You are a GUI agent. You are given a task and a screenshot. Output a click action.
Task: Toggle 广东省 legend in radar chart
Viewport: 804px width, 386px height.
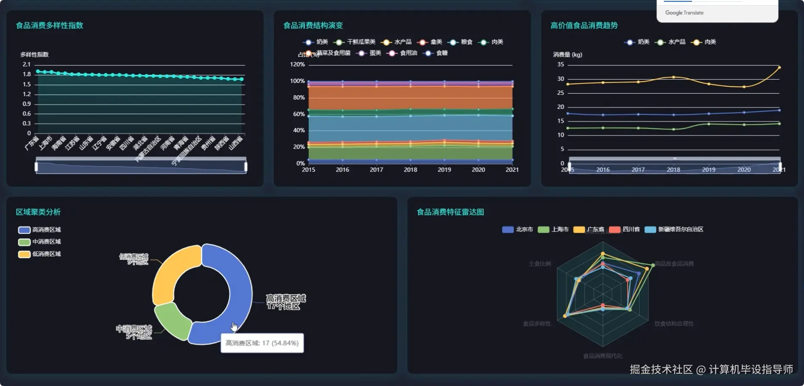[x=589, y=229]
